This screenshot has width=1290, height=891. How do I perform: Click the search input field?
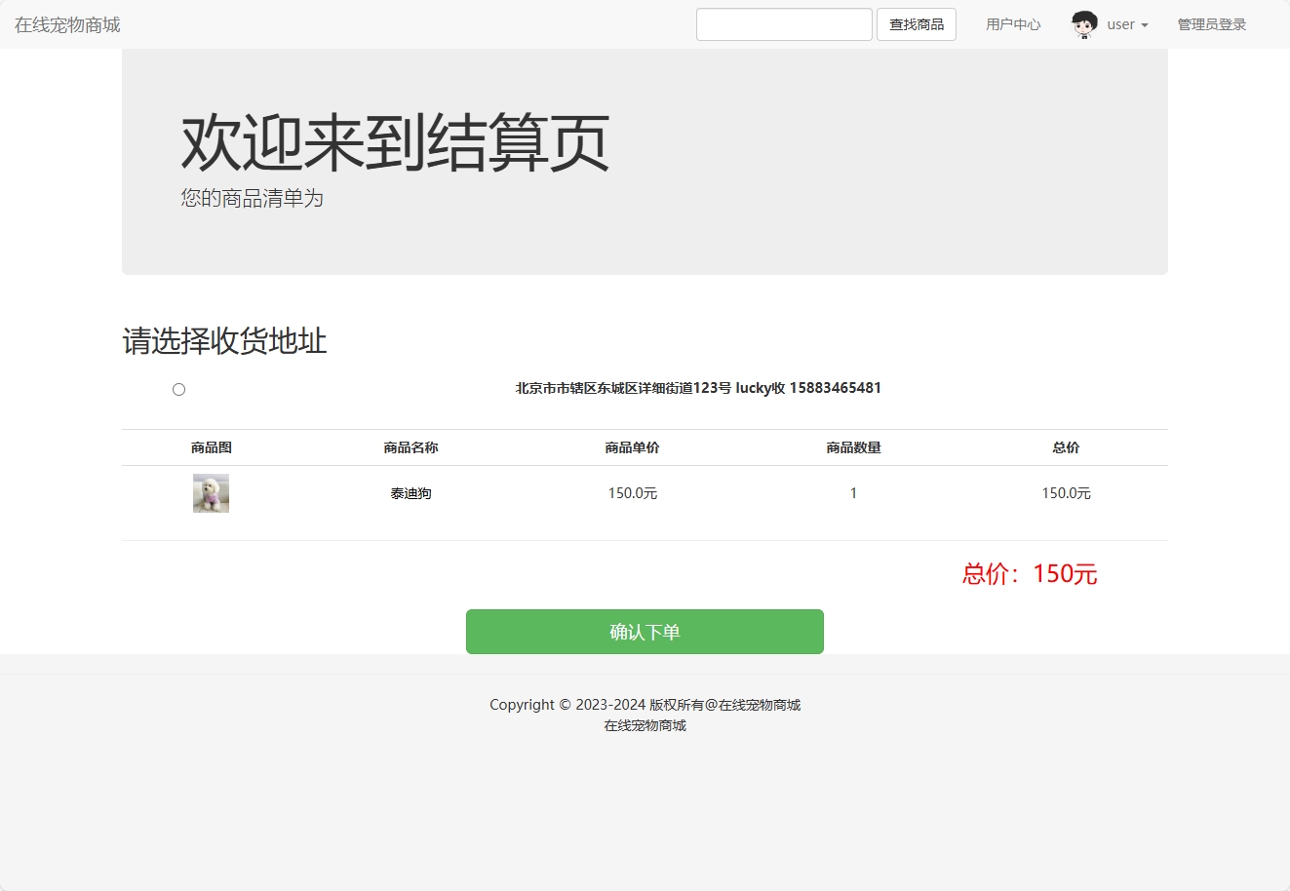click(x=784, y=24)
